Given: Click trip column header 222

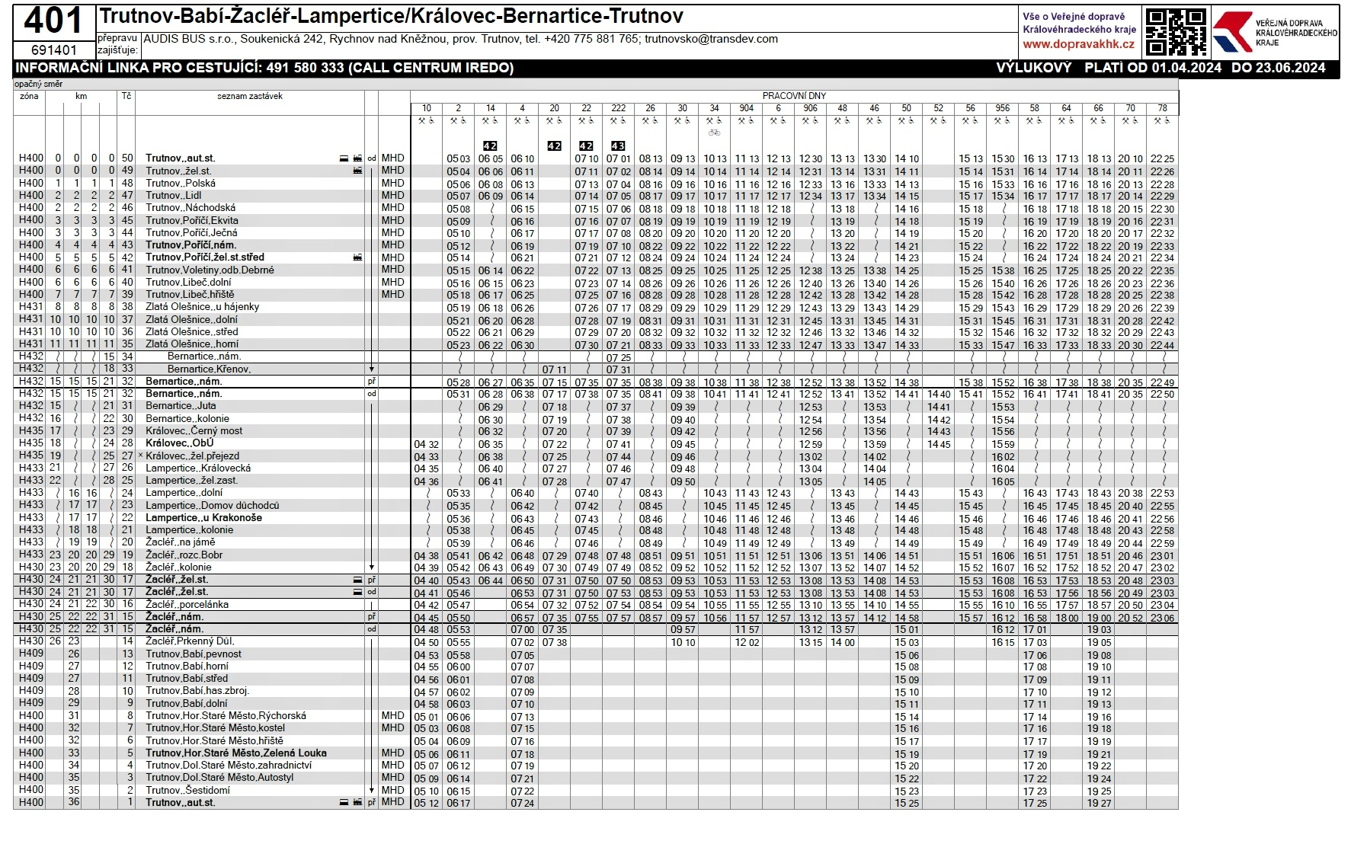Looking at the screenshot, I should coord(618,108).
